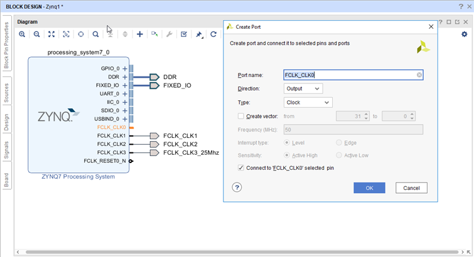Open the Block Pin Properties side tab
474x257 pixels.
tap(6, 47)
